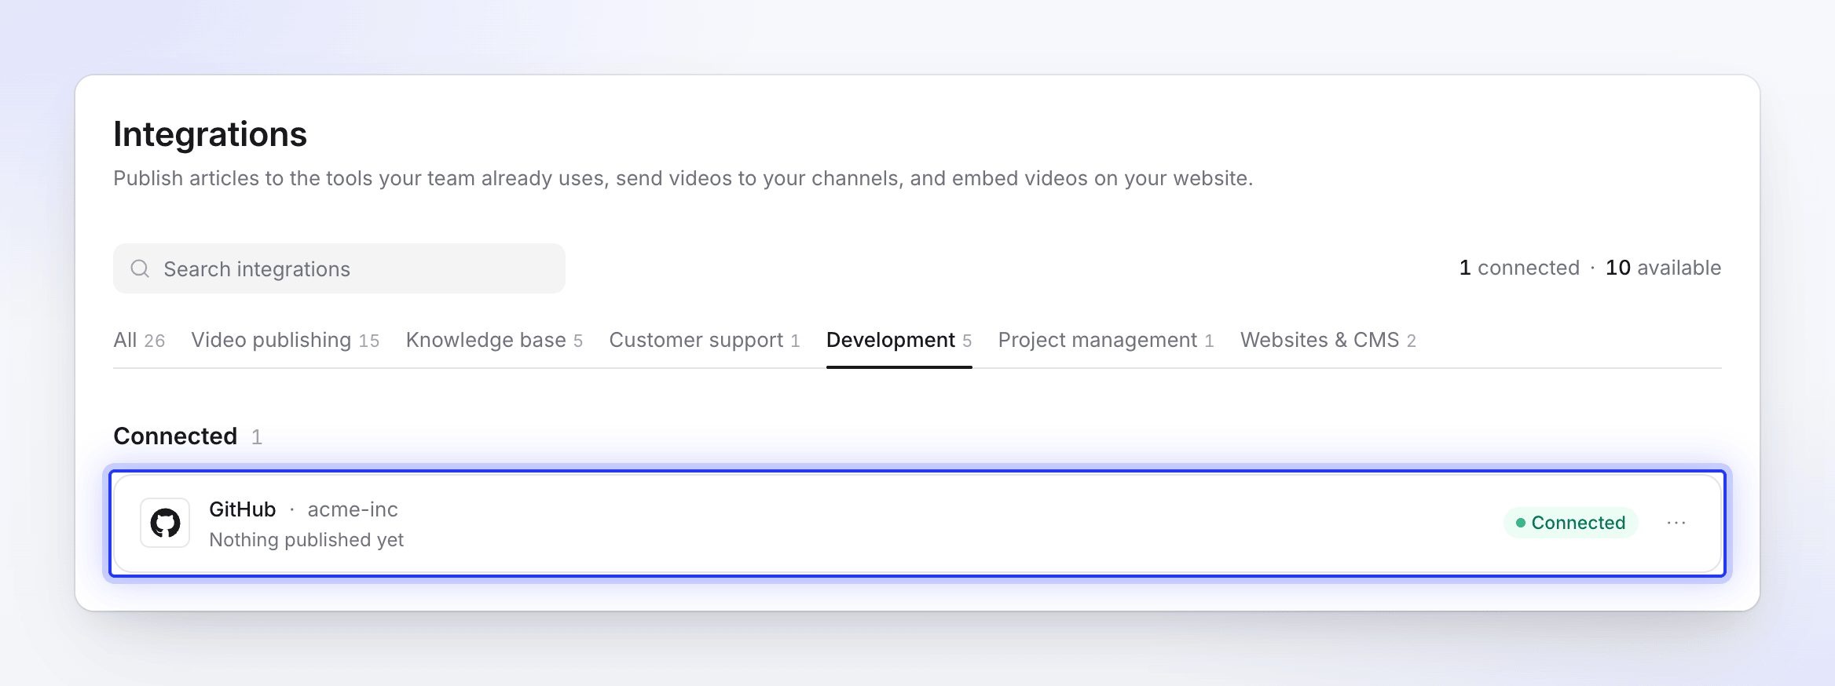This screenshot has width=1835, height=686.
Task: Click the 'Nothing published yet' text
Action: tap(306, 540)
